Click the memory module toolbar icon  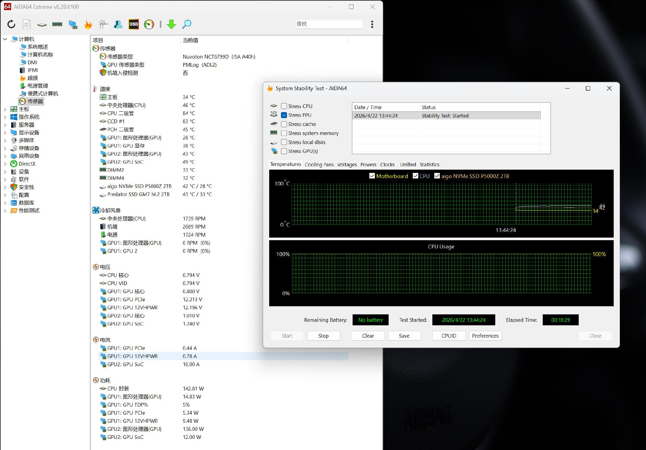point(57,24)
